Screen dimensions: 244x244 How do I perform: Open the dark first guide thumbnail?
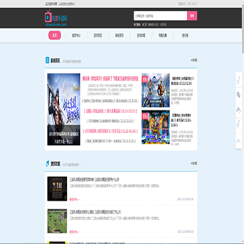click(57, 188)
